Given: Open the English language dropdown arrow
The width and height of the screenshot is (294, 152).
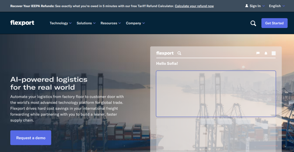Looking at the screenshot, I should [284, 6].
